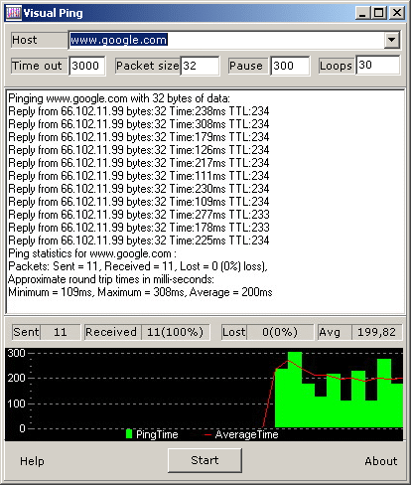411x485 pixels.
Task: Click the Sent counter value 11
Action: point(61,332)
